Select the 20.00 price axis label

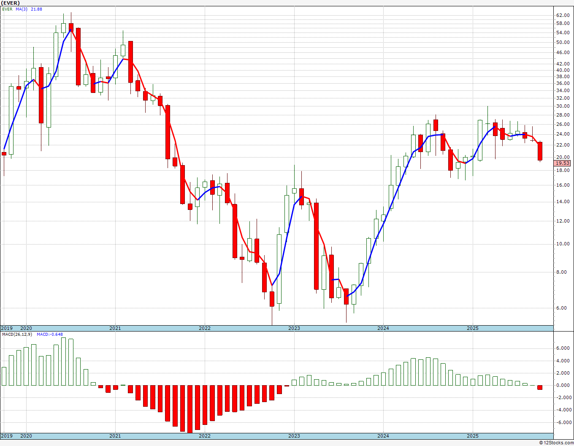click(x=563, y=157)
